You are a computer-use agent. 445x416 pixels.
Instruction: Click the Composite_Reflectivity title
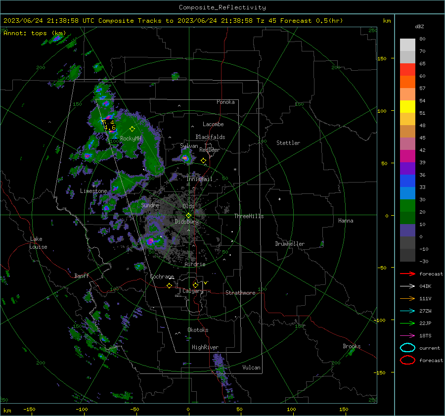[222, 7]
